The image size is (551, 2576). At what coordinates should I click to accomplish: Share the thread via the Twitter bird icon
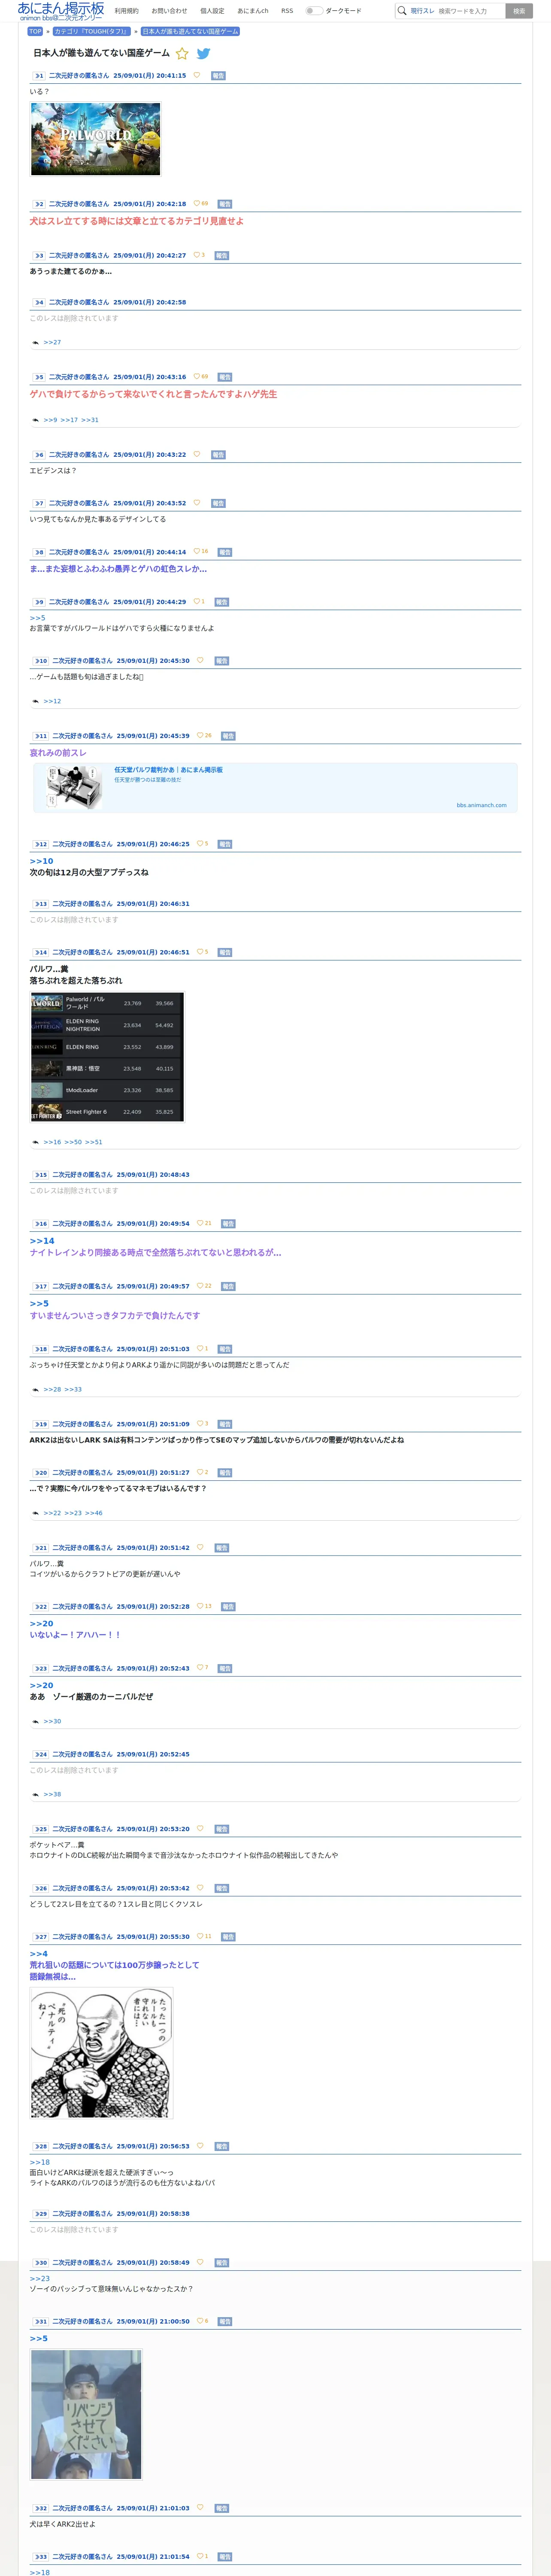coord(203,54)
